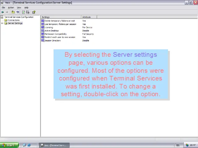Click the icon beside Restrict each user to one session
198x148 pixels.
pyautogui.click(x=43, y=37)
